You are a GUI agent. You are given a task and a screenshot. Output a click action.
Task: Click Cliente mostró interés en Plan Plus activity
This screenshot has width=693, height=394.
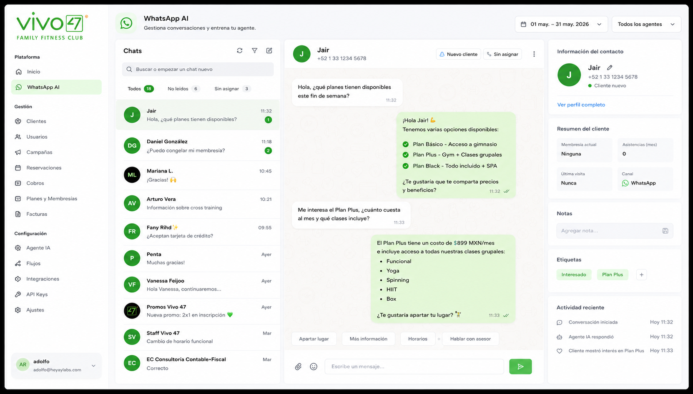[615, 351]
